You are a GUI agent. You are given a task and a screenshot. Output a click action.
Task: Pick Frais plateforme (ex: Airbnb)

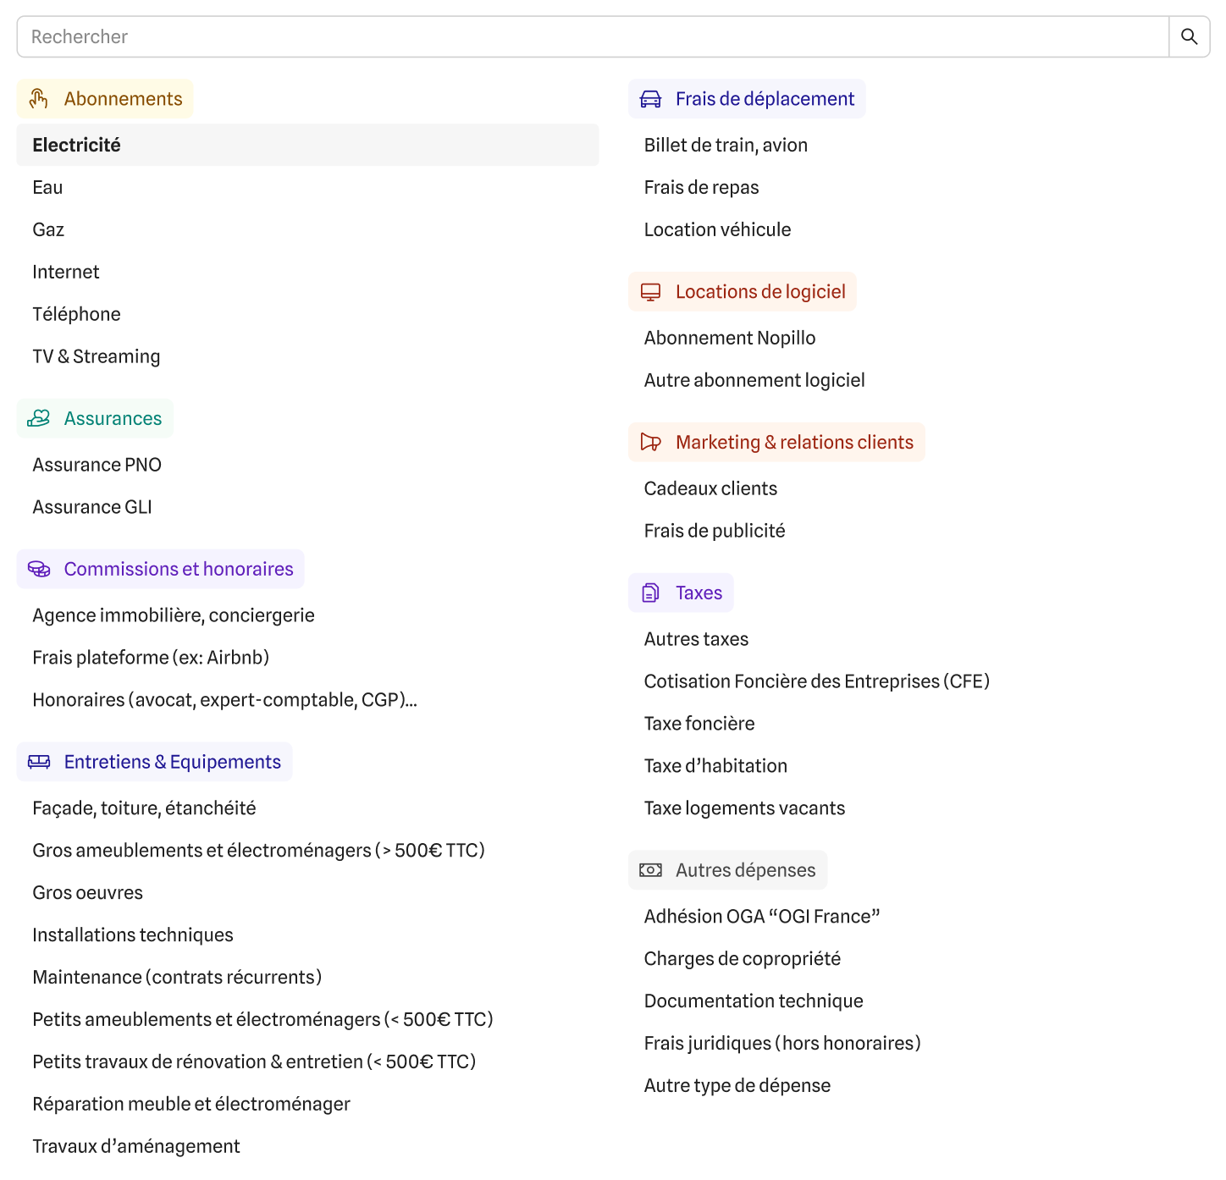point(151,659)
